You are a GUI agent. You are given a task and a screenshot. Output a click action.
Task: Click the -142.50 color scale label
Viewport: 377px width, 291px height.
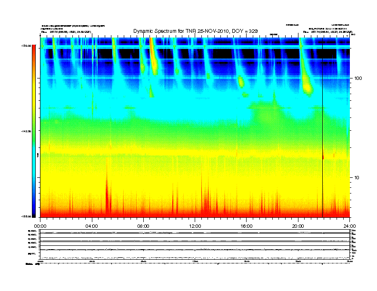(26, 131)
